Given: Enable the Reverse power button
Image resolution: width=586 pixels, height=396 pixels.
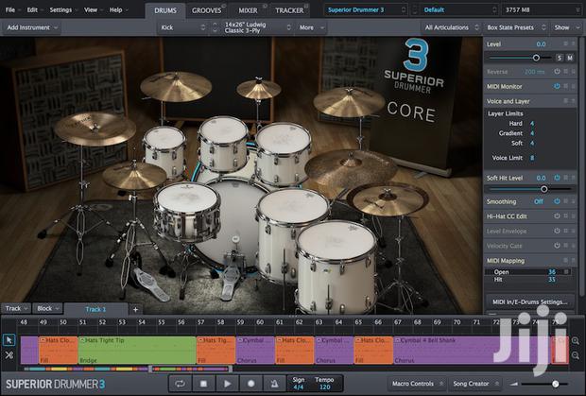Looking at the screenshot, I should coord(557,71).
